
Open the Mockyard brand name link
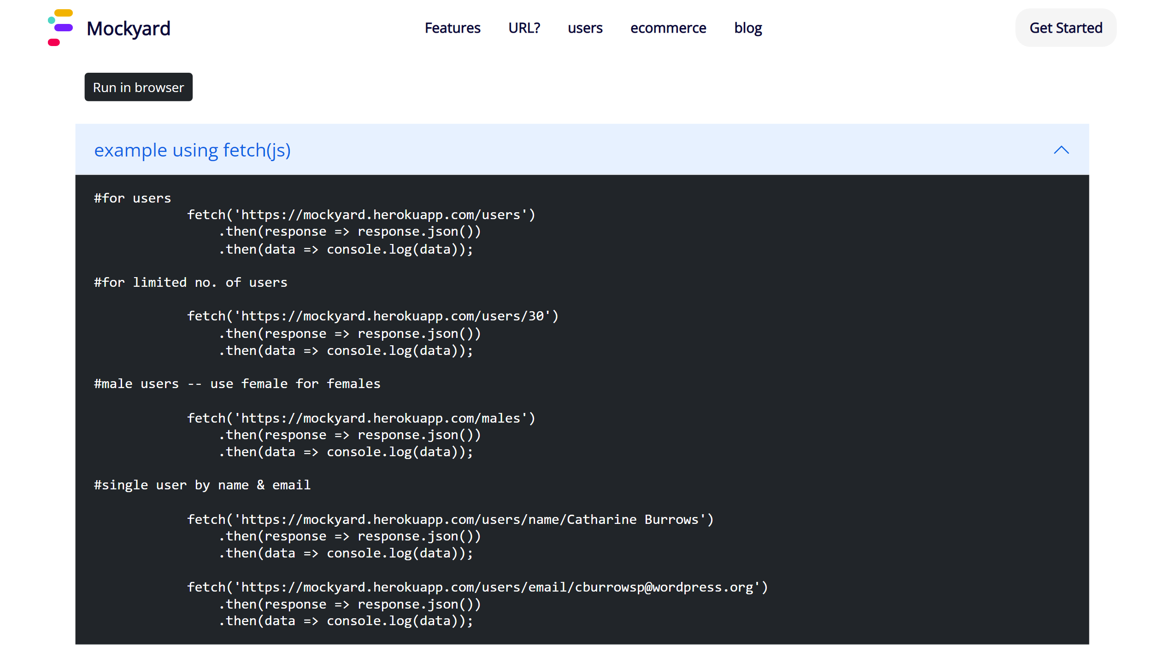(129, 29)
